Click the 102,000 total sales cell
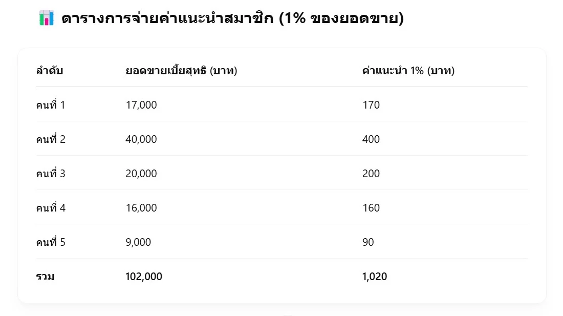Image resolution: width=563 pixels, height=316 pixels. tap(144, 277)
